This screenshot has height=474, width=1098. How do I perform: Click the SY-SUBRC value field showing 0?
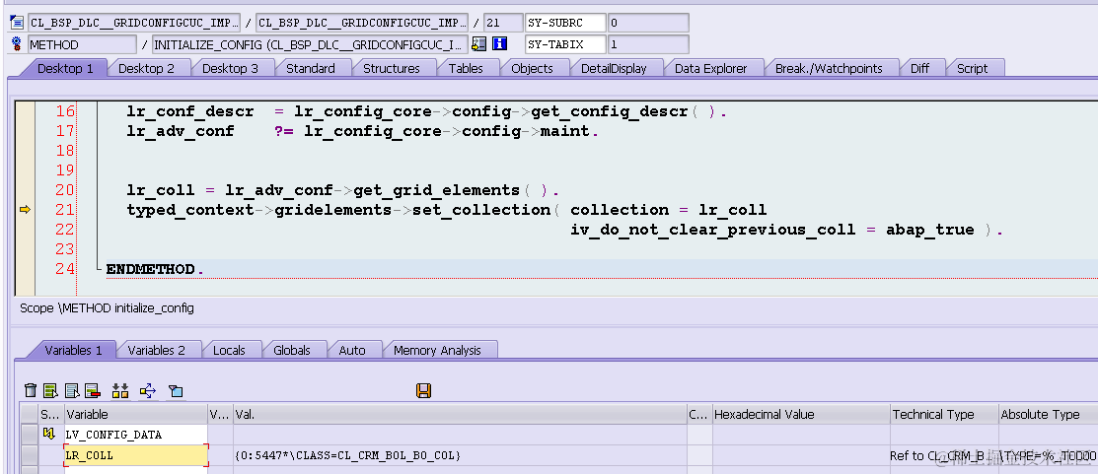click(648, 23)
